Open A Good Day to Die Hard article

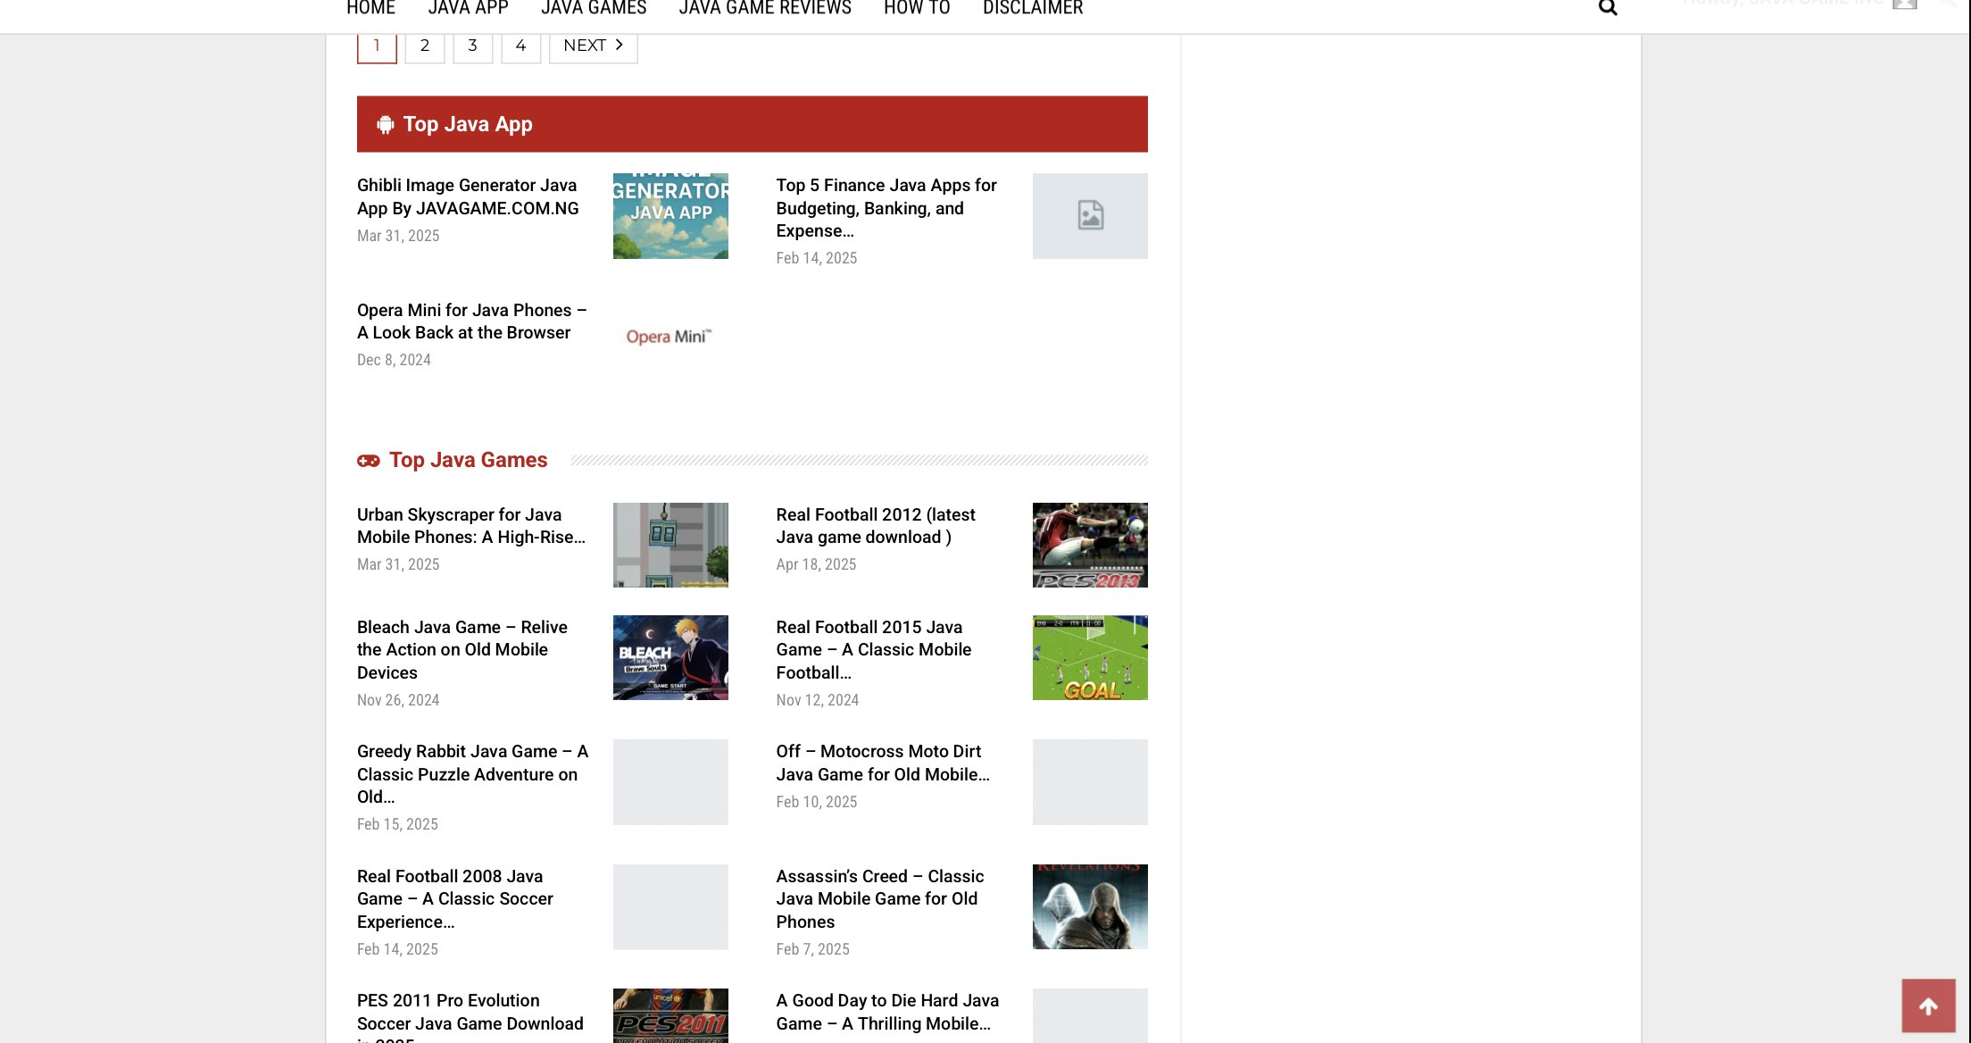(x=887, y=1013)
